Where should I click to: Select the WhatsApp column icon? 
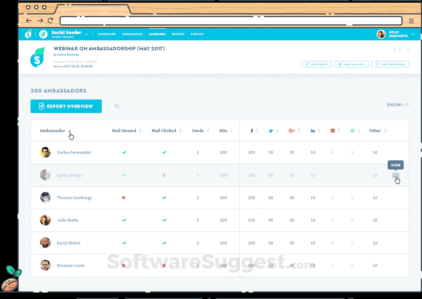point(352,131)
